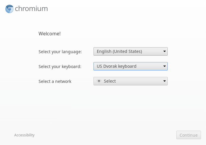The width and height of the screenshot is (206, 145).
Task: Open the language dropdown
Action: pyautogui.click(x=130, y=51)
